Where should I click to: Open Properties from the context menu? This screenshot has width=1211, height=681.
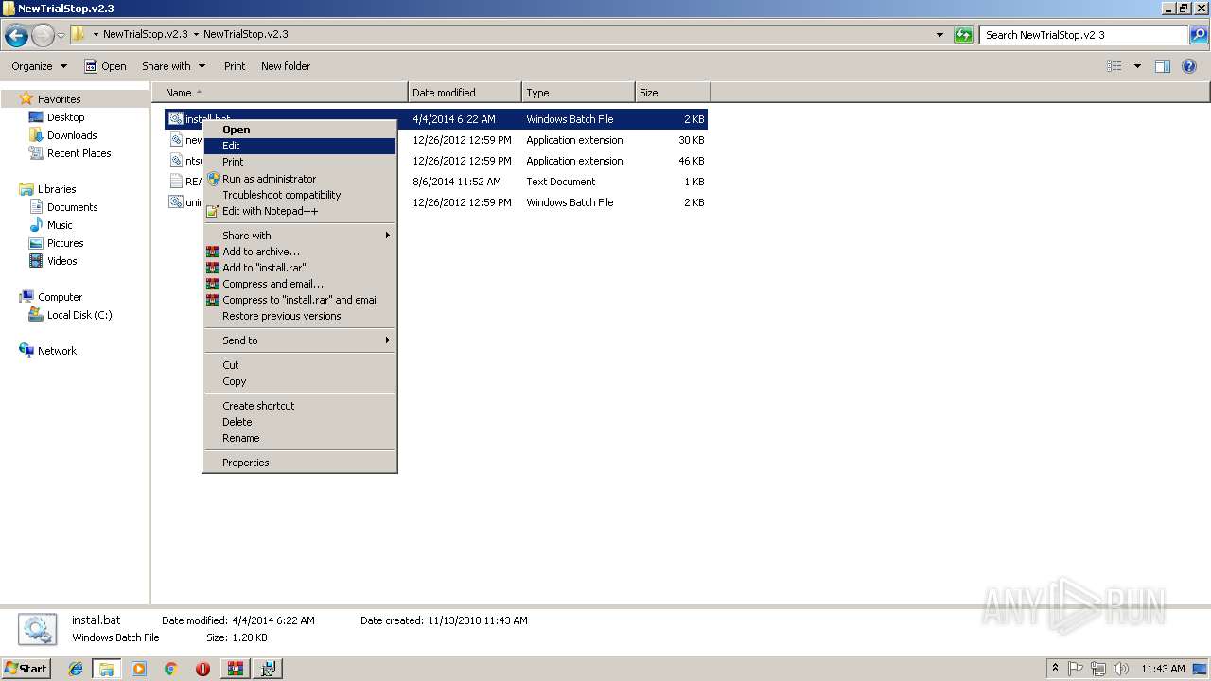300,463
